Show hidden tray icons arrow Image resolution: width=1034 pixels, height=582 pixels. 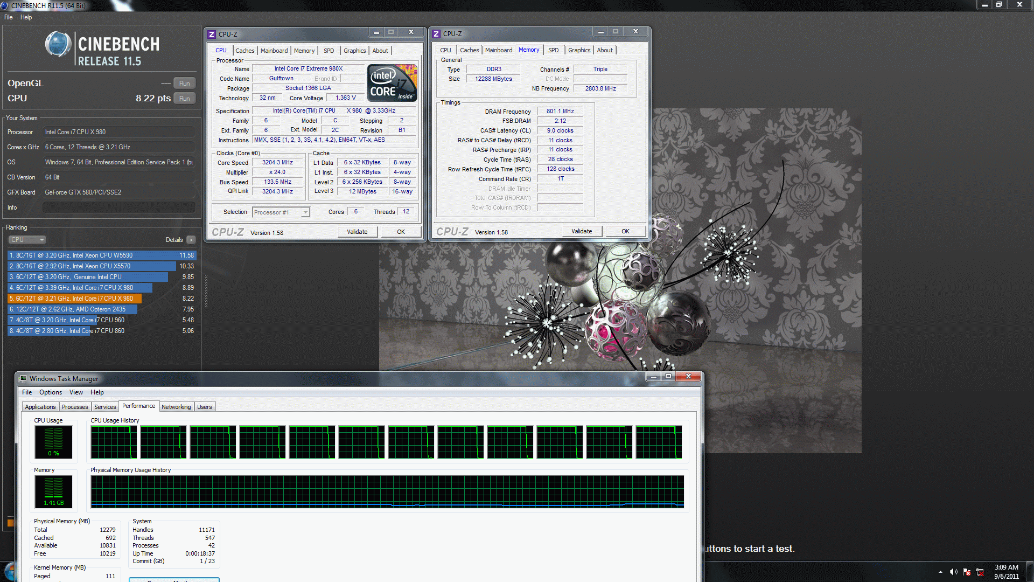point(940,572)
